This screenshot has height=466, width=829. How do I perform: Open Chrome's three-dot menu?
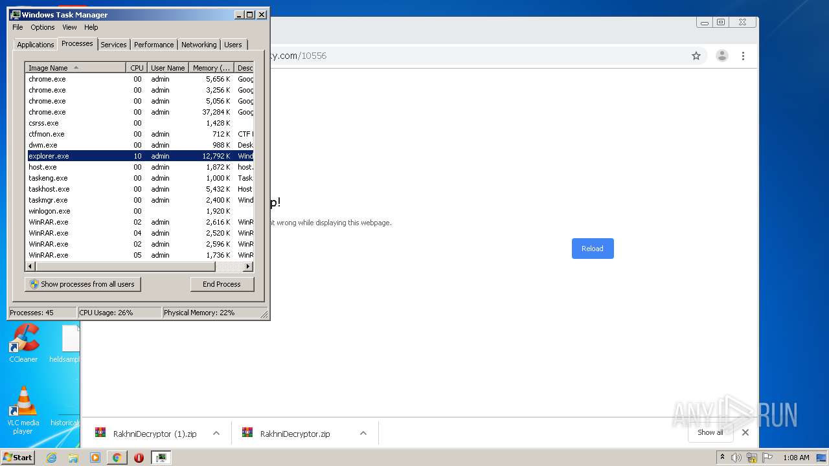743,56
